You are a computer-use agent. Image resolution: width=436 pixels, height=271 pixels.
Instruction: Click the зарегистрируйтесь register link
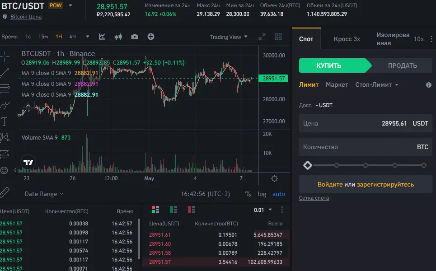point(385,185)
